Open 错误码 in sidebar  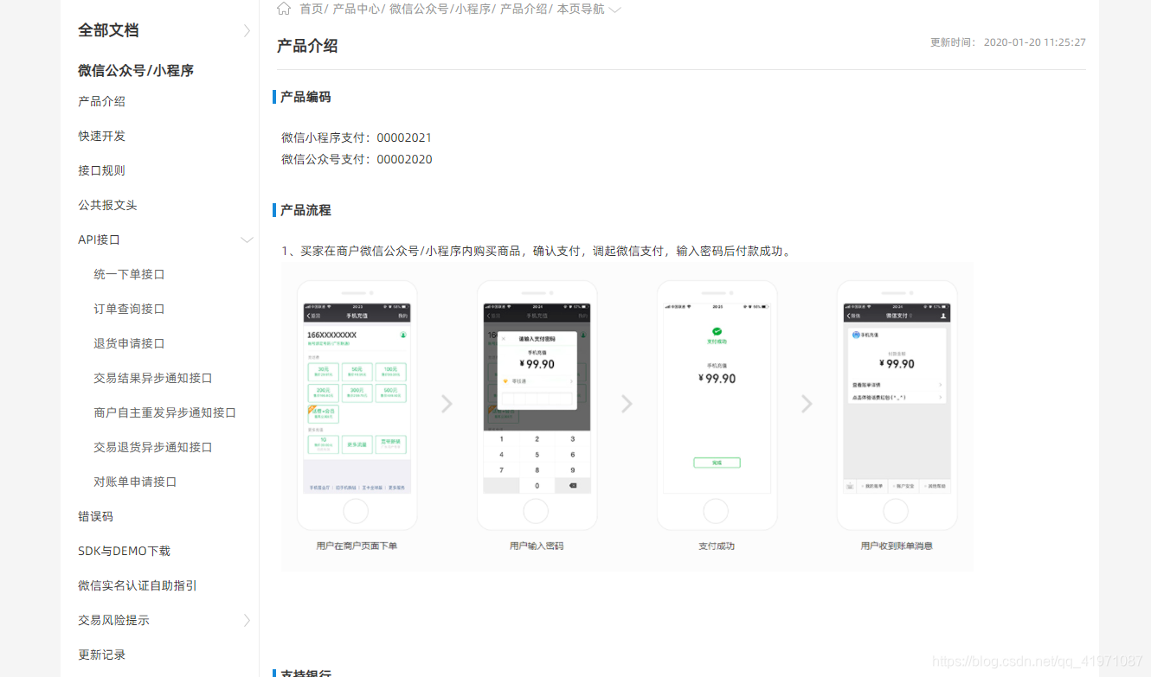(x=95, y=516)
